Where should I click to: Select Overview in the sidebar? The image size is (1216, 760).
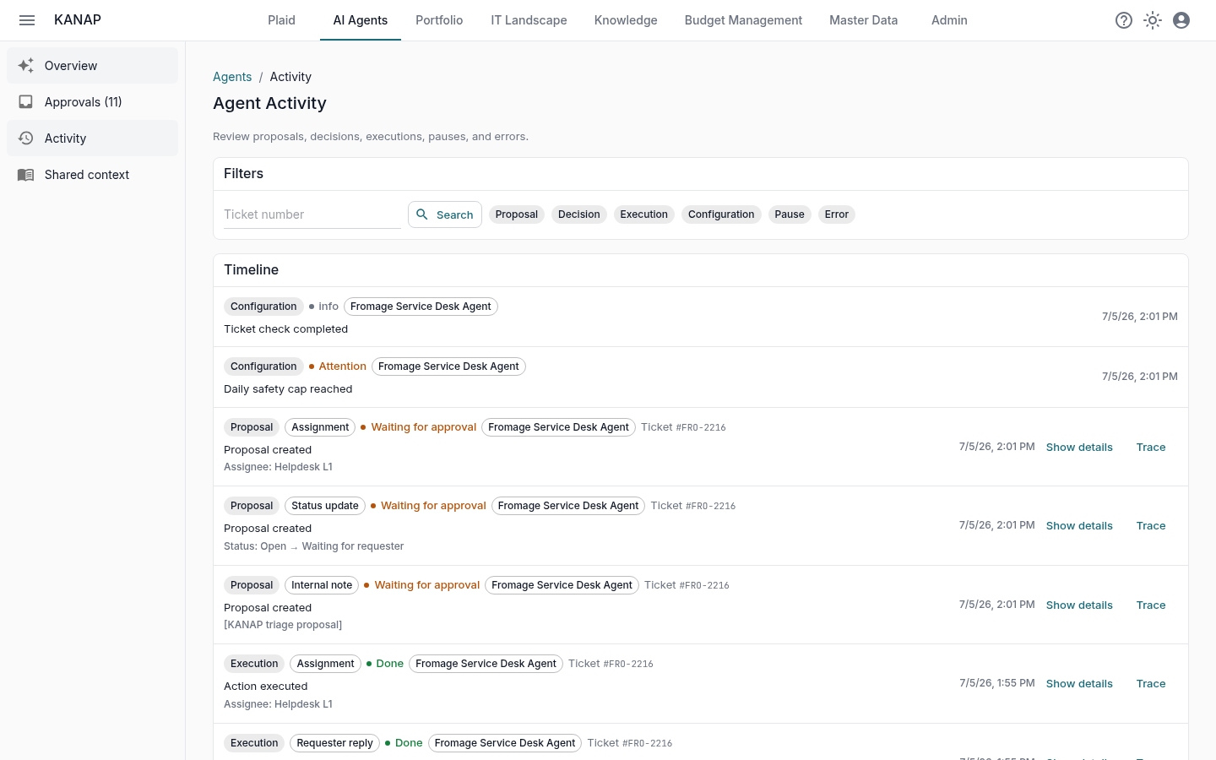coord(92,65)
